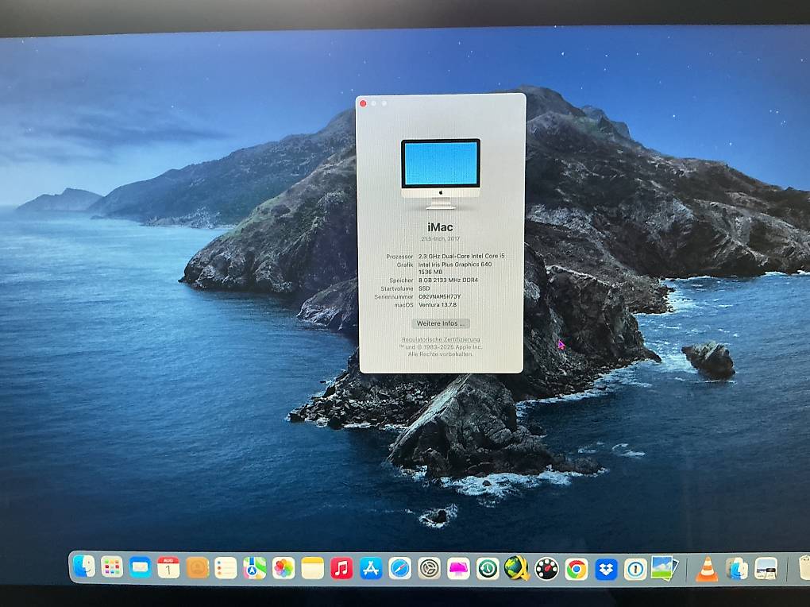
Task: Open Calendar dock icon
Action: [x=168, y=568]
